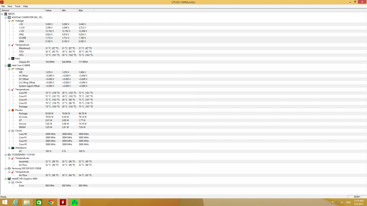Select the Mainboard temperature row

(x=183, y=48)
